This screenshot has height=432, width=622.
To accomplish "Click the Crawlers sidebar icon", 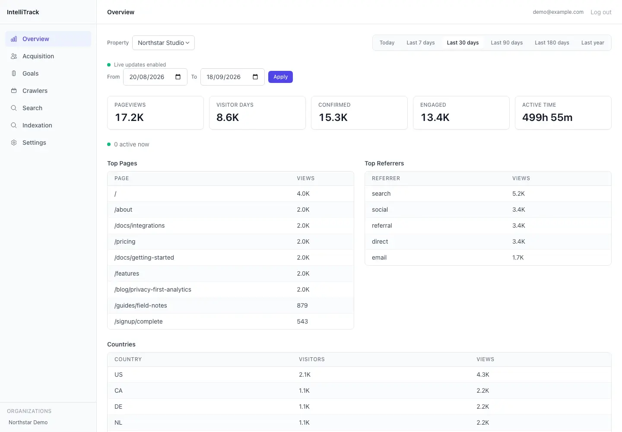I will click(x=14, y=91).
